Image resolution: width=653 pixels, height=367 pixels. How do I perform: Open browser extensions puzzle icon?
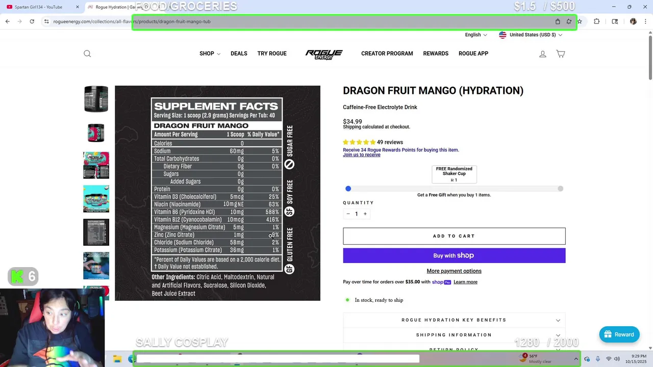[x=596, y=21]
